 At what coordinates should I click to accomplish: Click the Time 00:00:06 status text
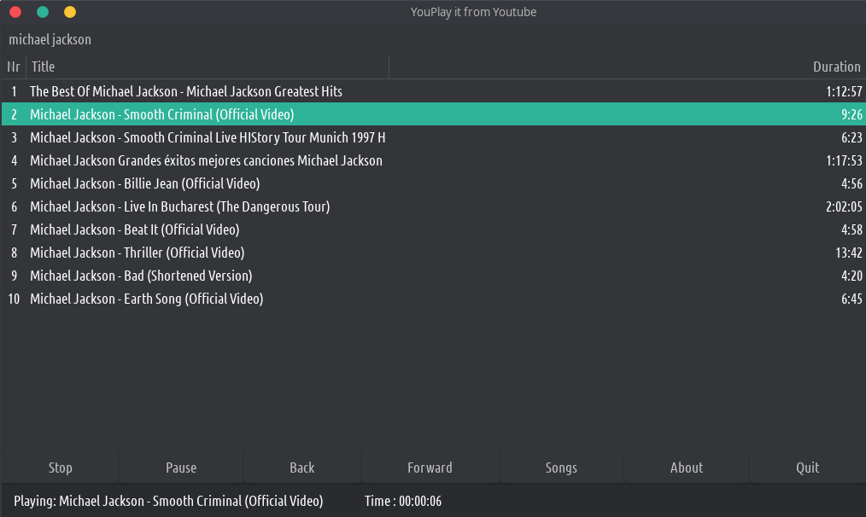tap(403, 501)
